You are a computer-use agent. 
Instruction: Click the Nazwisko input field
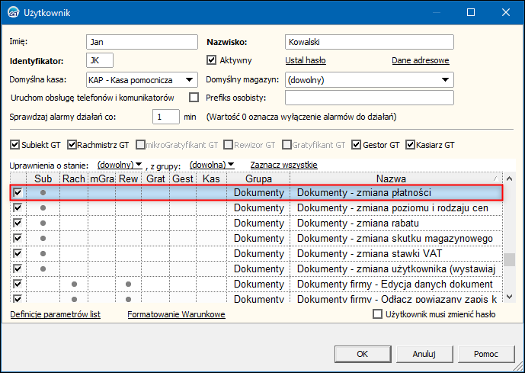point(368,41)
